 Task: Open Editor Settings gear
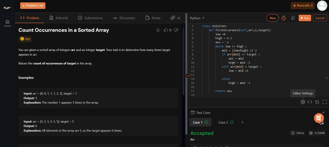[x=303, y=102]
